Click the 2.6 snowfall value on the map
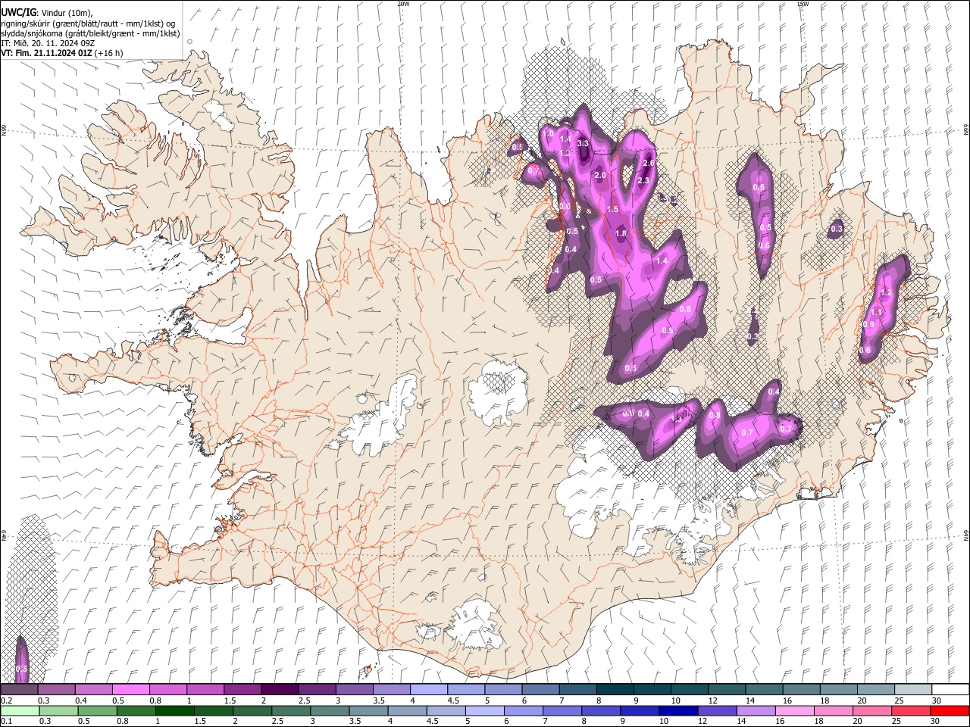 648,163
